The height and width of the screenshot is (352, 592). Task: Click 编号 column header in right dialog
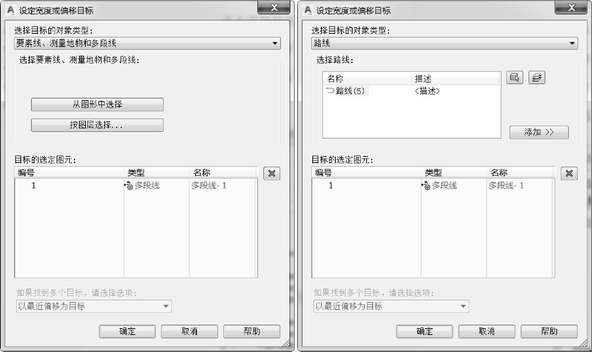(367, 173)
